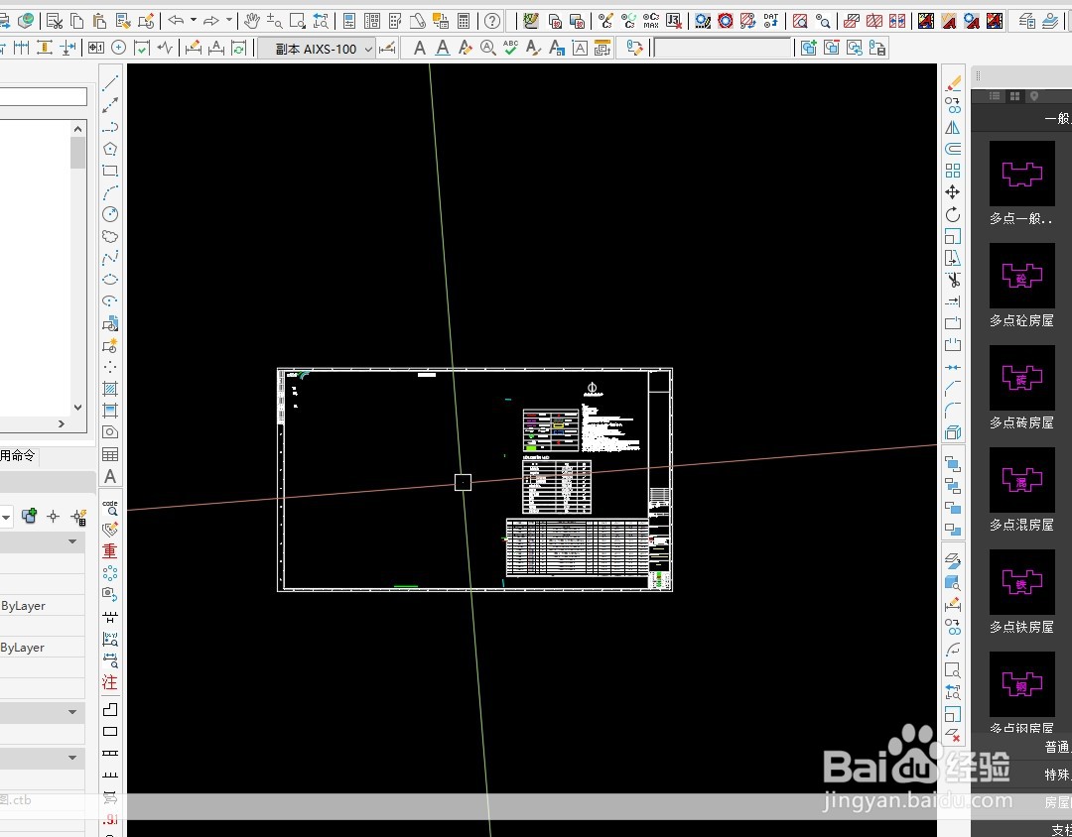1072x837 pixels.
Task: Click the red 重 tool icon
Action: 110,550
